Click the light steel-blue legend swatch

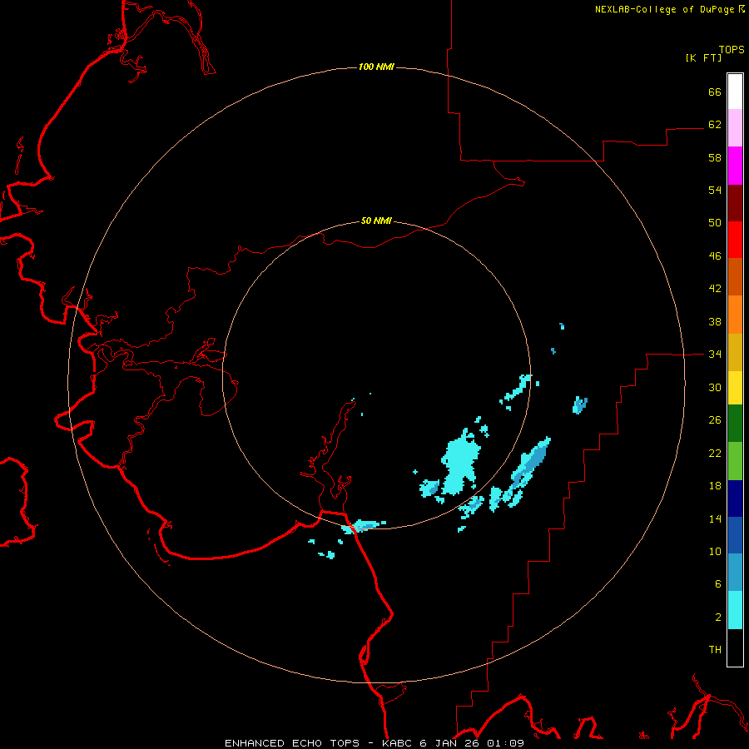pyautogui.click(x=735, y=573)
